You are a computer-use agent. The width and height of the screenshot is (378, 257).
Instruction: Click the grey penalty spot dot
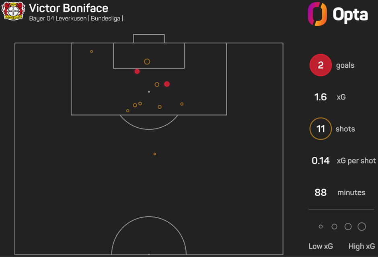click(149, 91)
